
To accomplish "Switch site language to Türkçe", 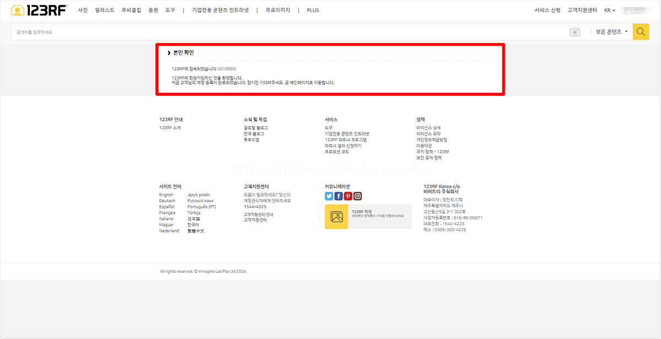I will click(x=194, y=213).
